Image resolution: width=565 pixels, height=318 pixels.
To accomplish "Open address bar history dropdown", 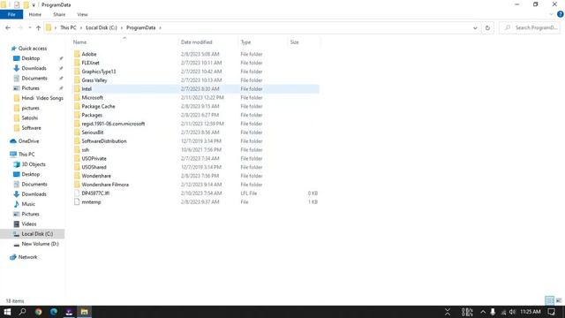I will (x=475, y=27).
